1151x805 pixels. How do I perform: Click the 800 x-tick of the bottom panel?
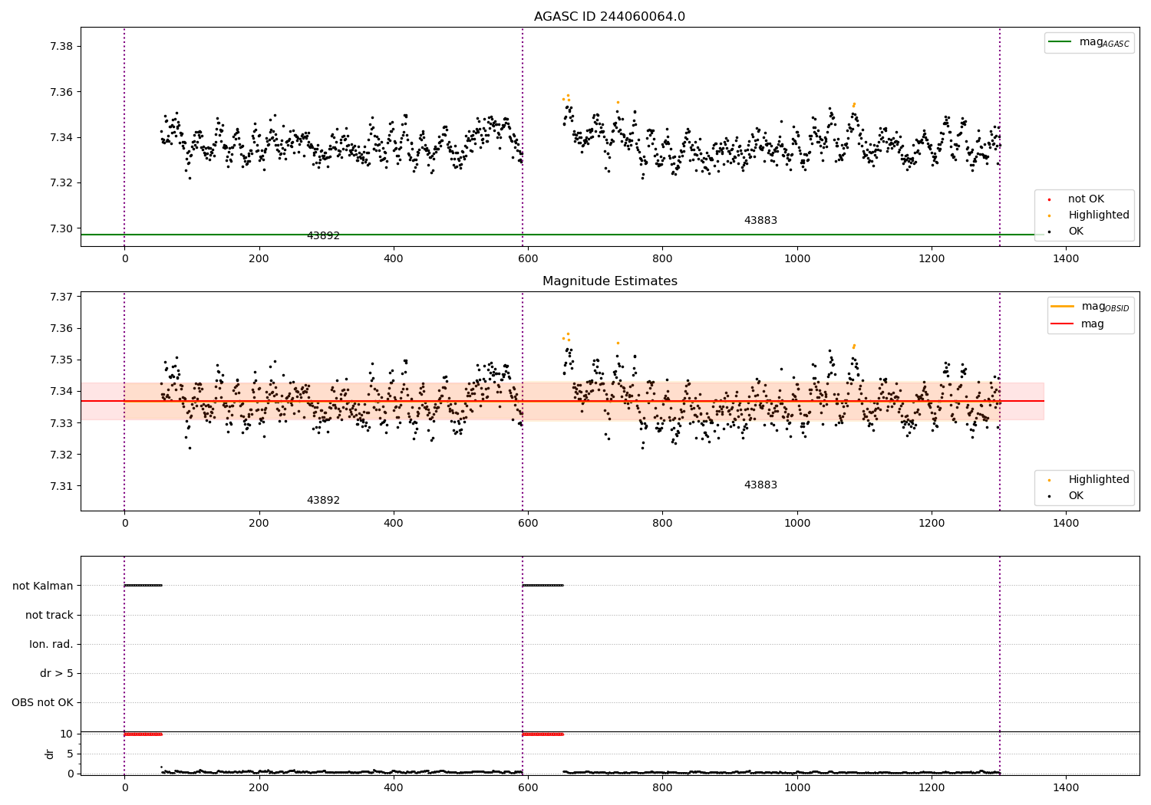coord(662,787)
